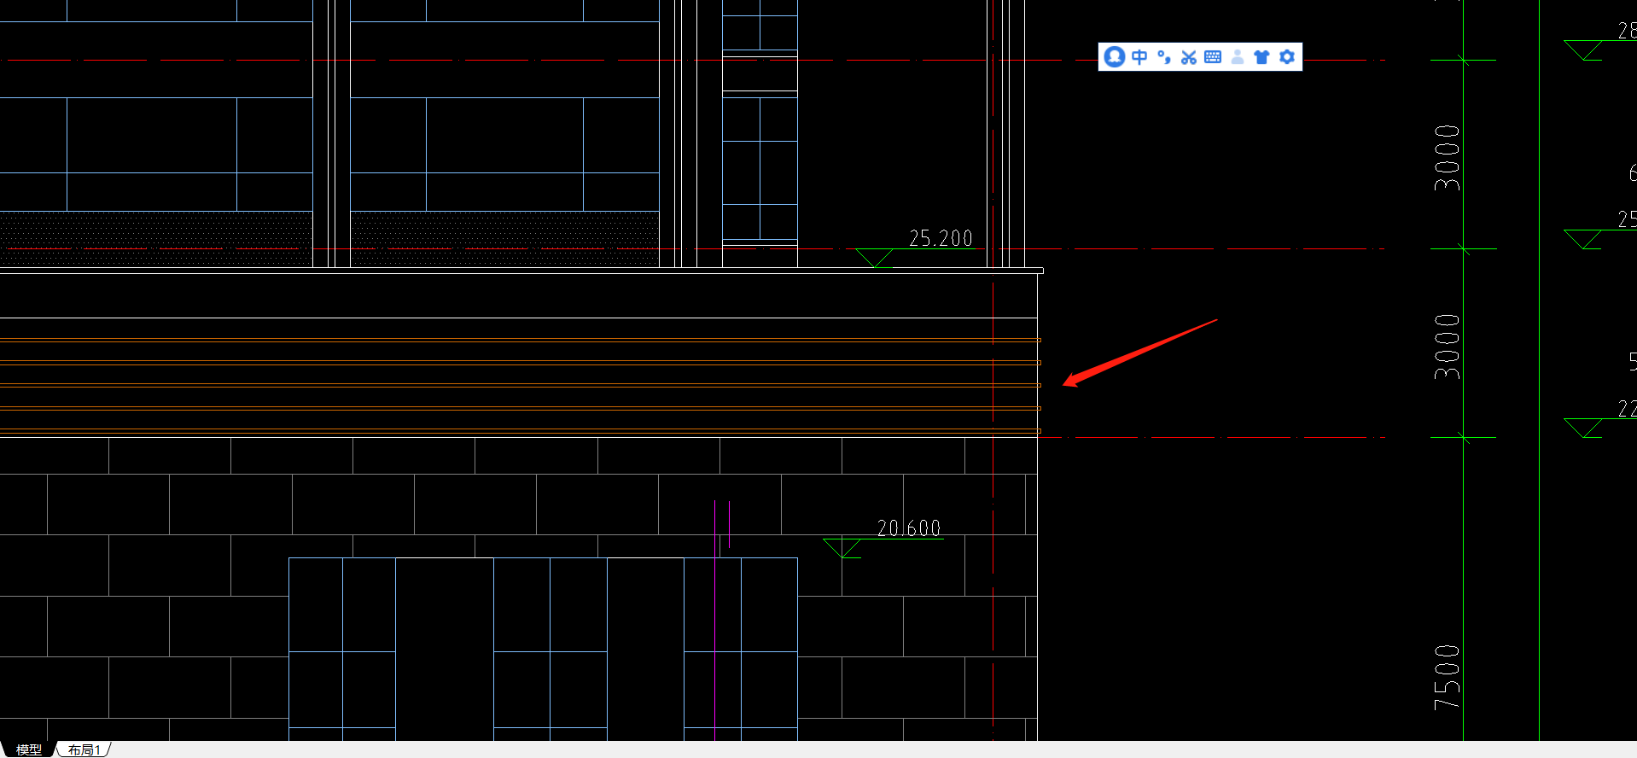Select the elevation triangle under 20.600

coord(842,548)
